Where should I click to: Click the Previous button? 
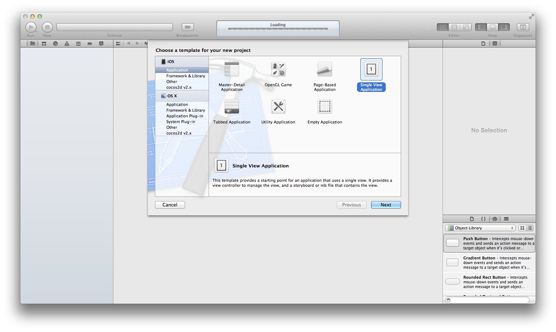pyautogui.click(x=352, y=205)
